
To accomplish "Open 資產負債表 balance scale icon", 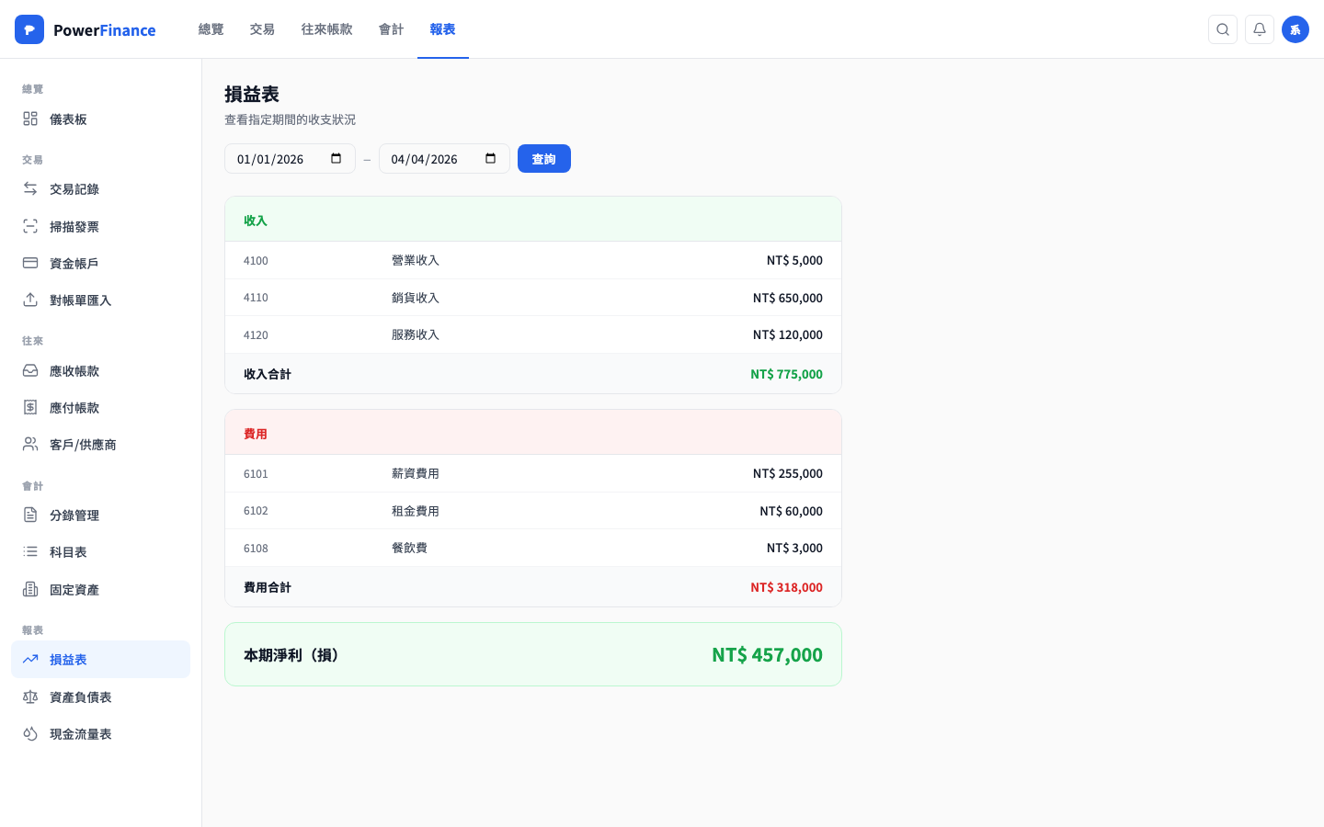I will [x=30, y=697].
